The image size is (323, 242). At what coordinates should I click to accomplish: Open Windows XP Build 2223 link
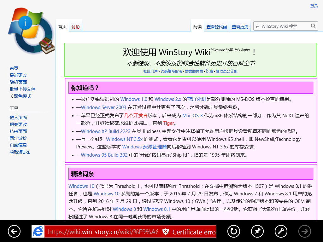[106, 131]
